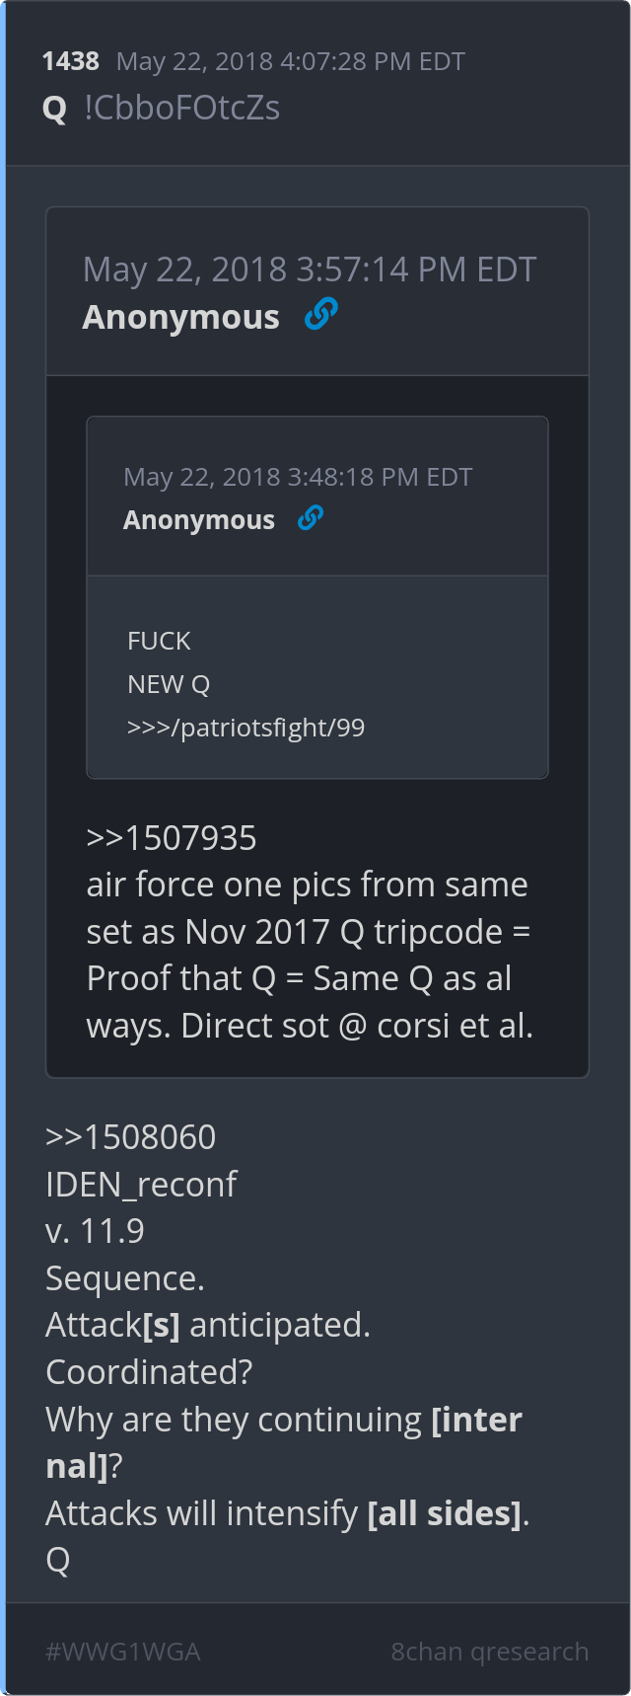Select the bold Q author name in header
Screen dimensions: 631x1696
pyautogui.click(x=55, y=109)
